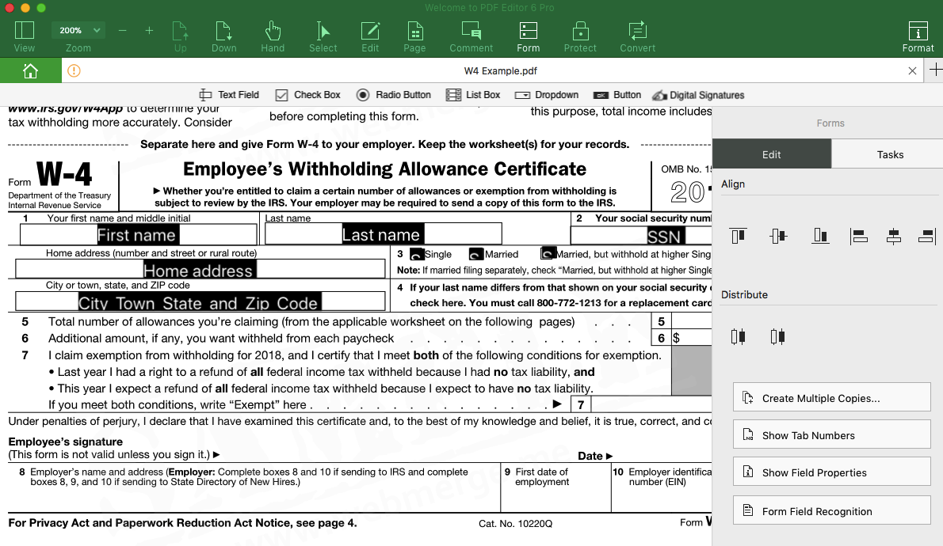The image size is (943, 546).
Task: Click the zoom out minus button
Action: 123,31
